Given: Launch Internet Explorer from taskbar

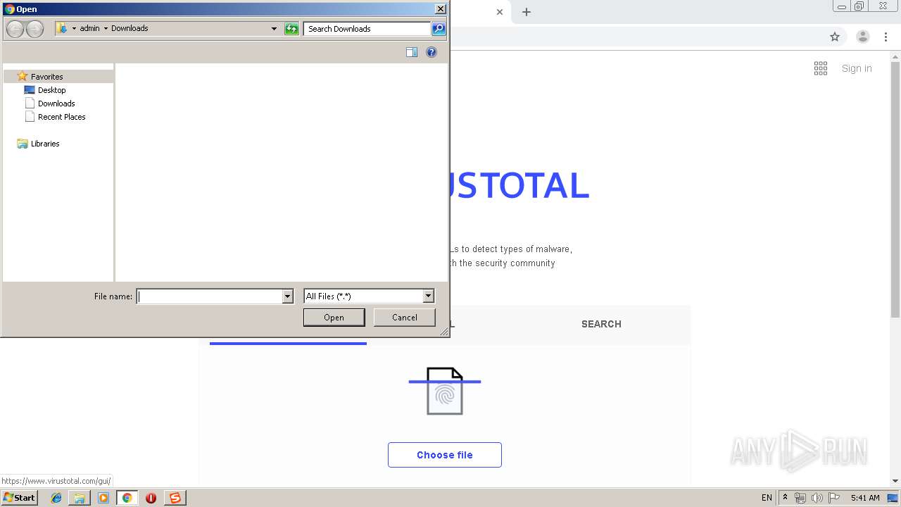Looking at the screenshot, I should click(x=56, y=498).
